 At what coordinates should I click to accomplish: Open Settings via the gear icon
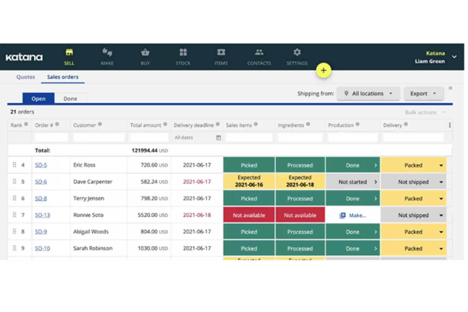(x=297, y=57)
